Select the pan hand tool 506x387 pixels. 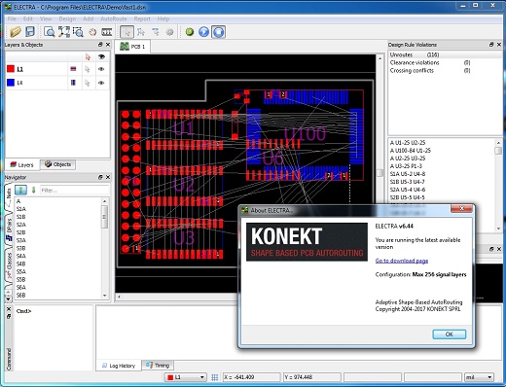click(92, 32)
